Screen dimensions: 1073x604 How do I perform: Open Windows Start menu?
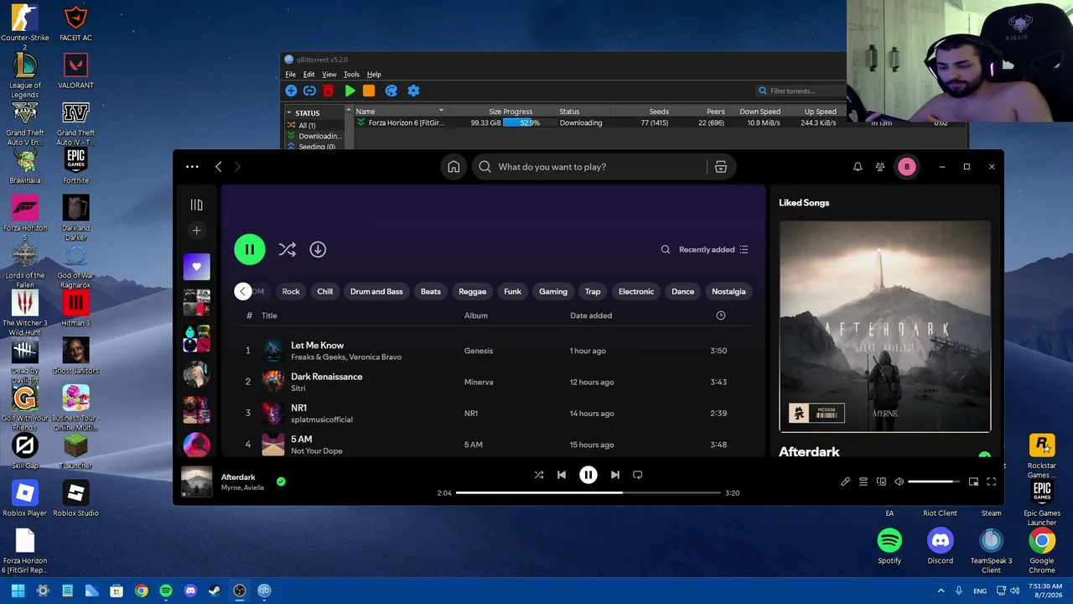pos(18,591)
